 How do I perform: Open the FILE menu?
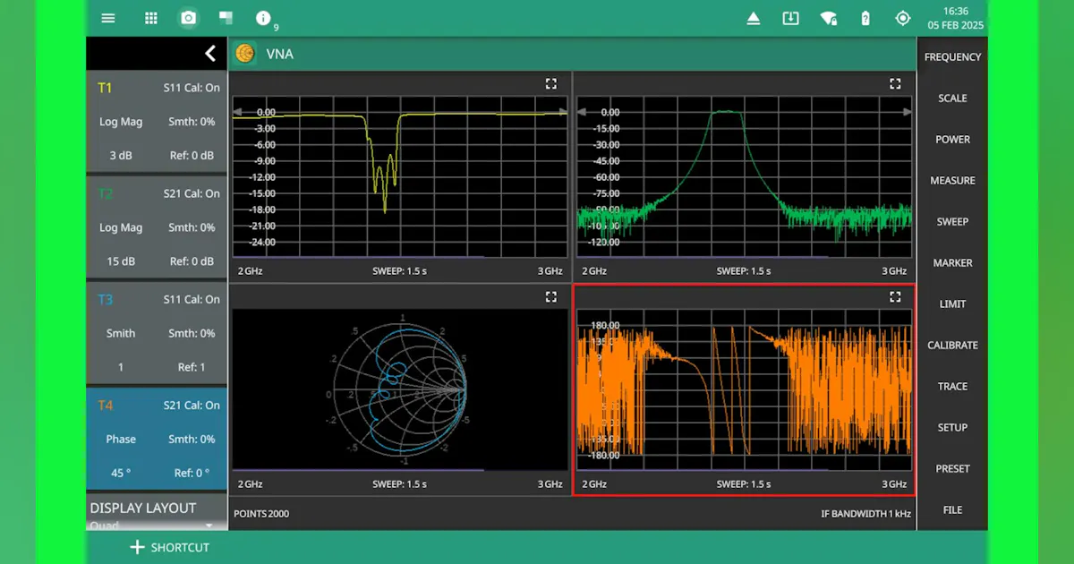click(x=952, y=509)
